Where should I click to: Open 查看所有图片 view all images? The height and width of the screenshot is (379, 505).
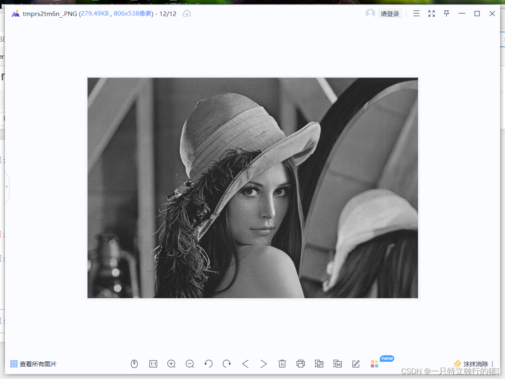33,364
